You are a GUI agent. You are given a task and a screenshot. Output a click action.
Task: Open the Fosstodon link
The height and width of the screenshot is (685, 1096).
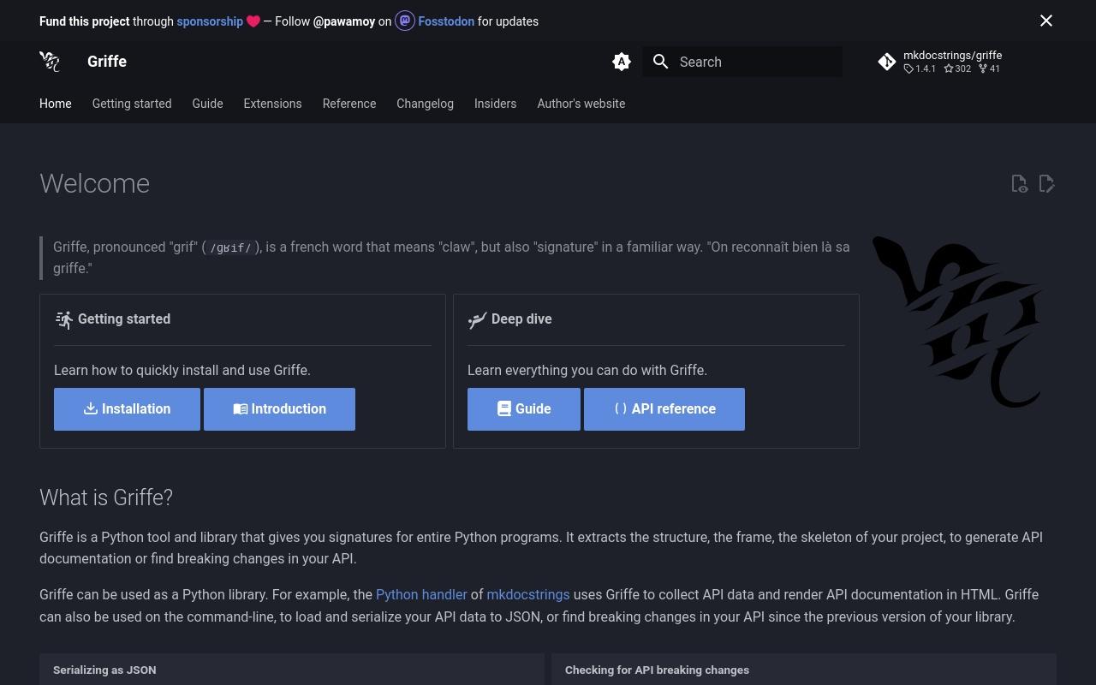point(446,21)
